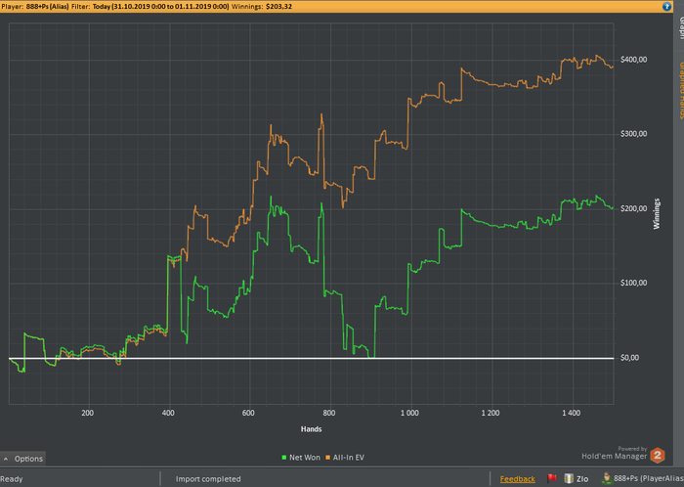The width and height of the screenshot is (684, 487).
Task: Click the 888+Ps (PlayerAlias status bar entry
Action: pos(649,478)
